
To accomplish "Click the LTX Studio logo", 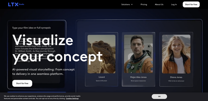I will 16,4.
